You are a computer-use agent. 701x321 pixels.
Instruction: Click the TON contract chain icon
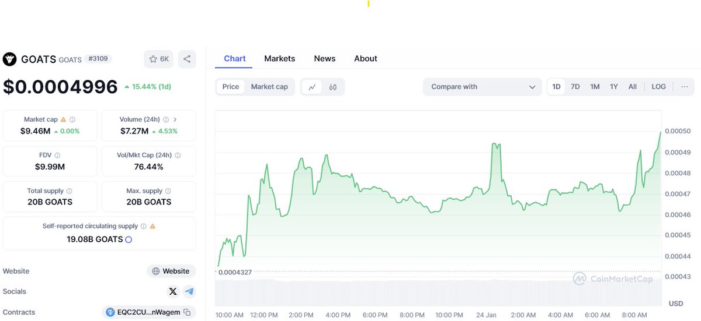tap(110, 312)
